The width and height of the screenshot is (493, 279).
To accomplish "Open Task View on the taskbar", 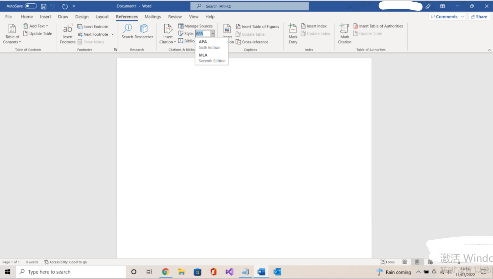I will pyautogui.click(x=149, y=272).
